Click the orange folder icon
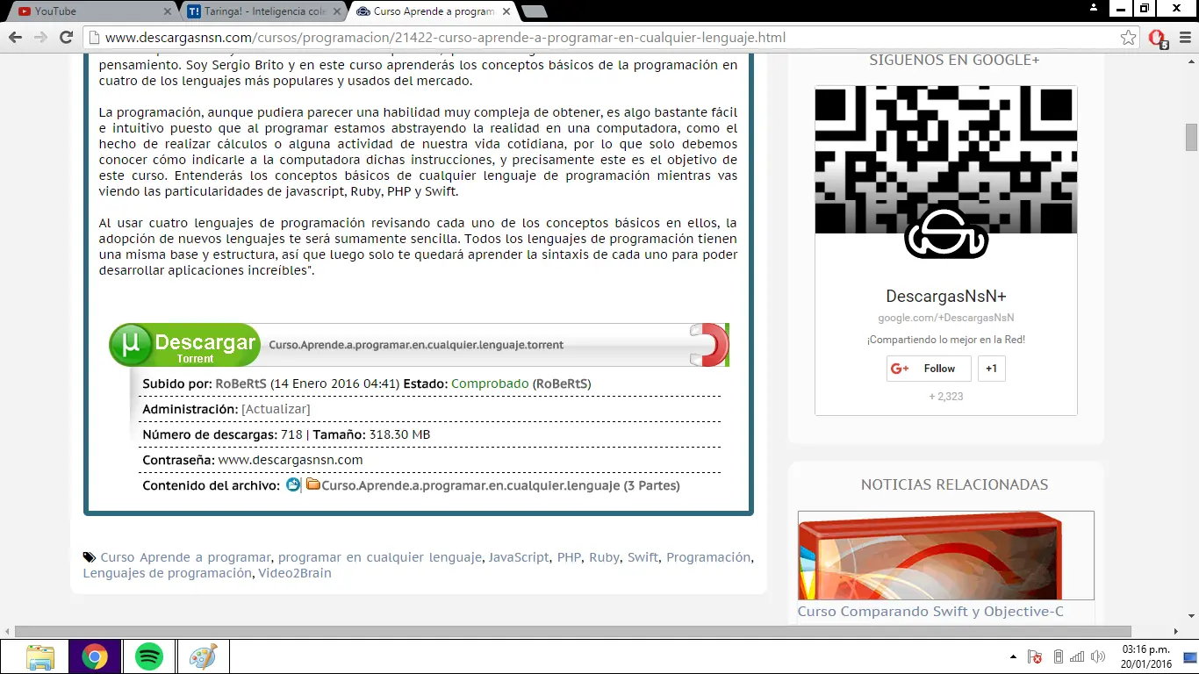Image resolution: width=1199 pixels, height=674 pixels. coord(312,484)
